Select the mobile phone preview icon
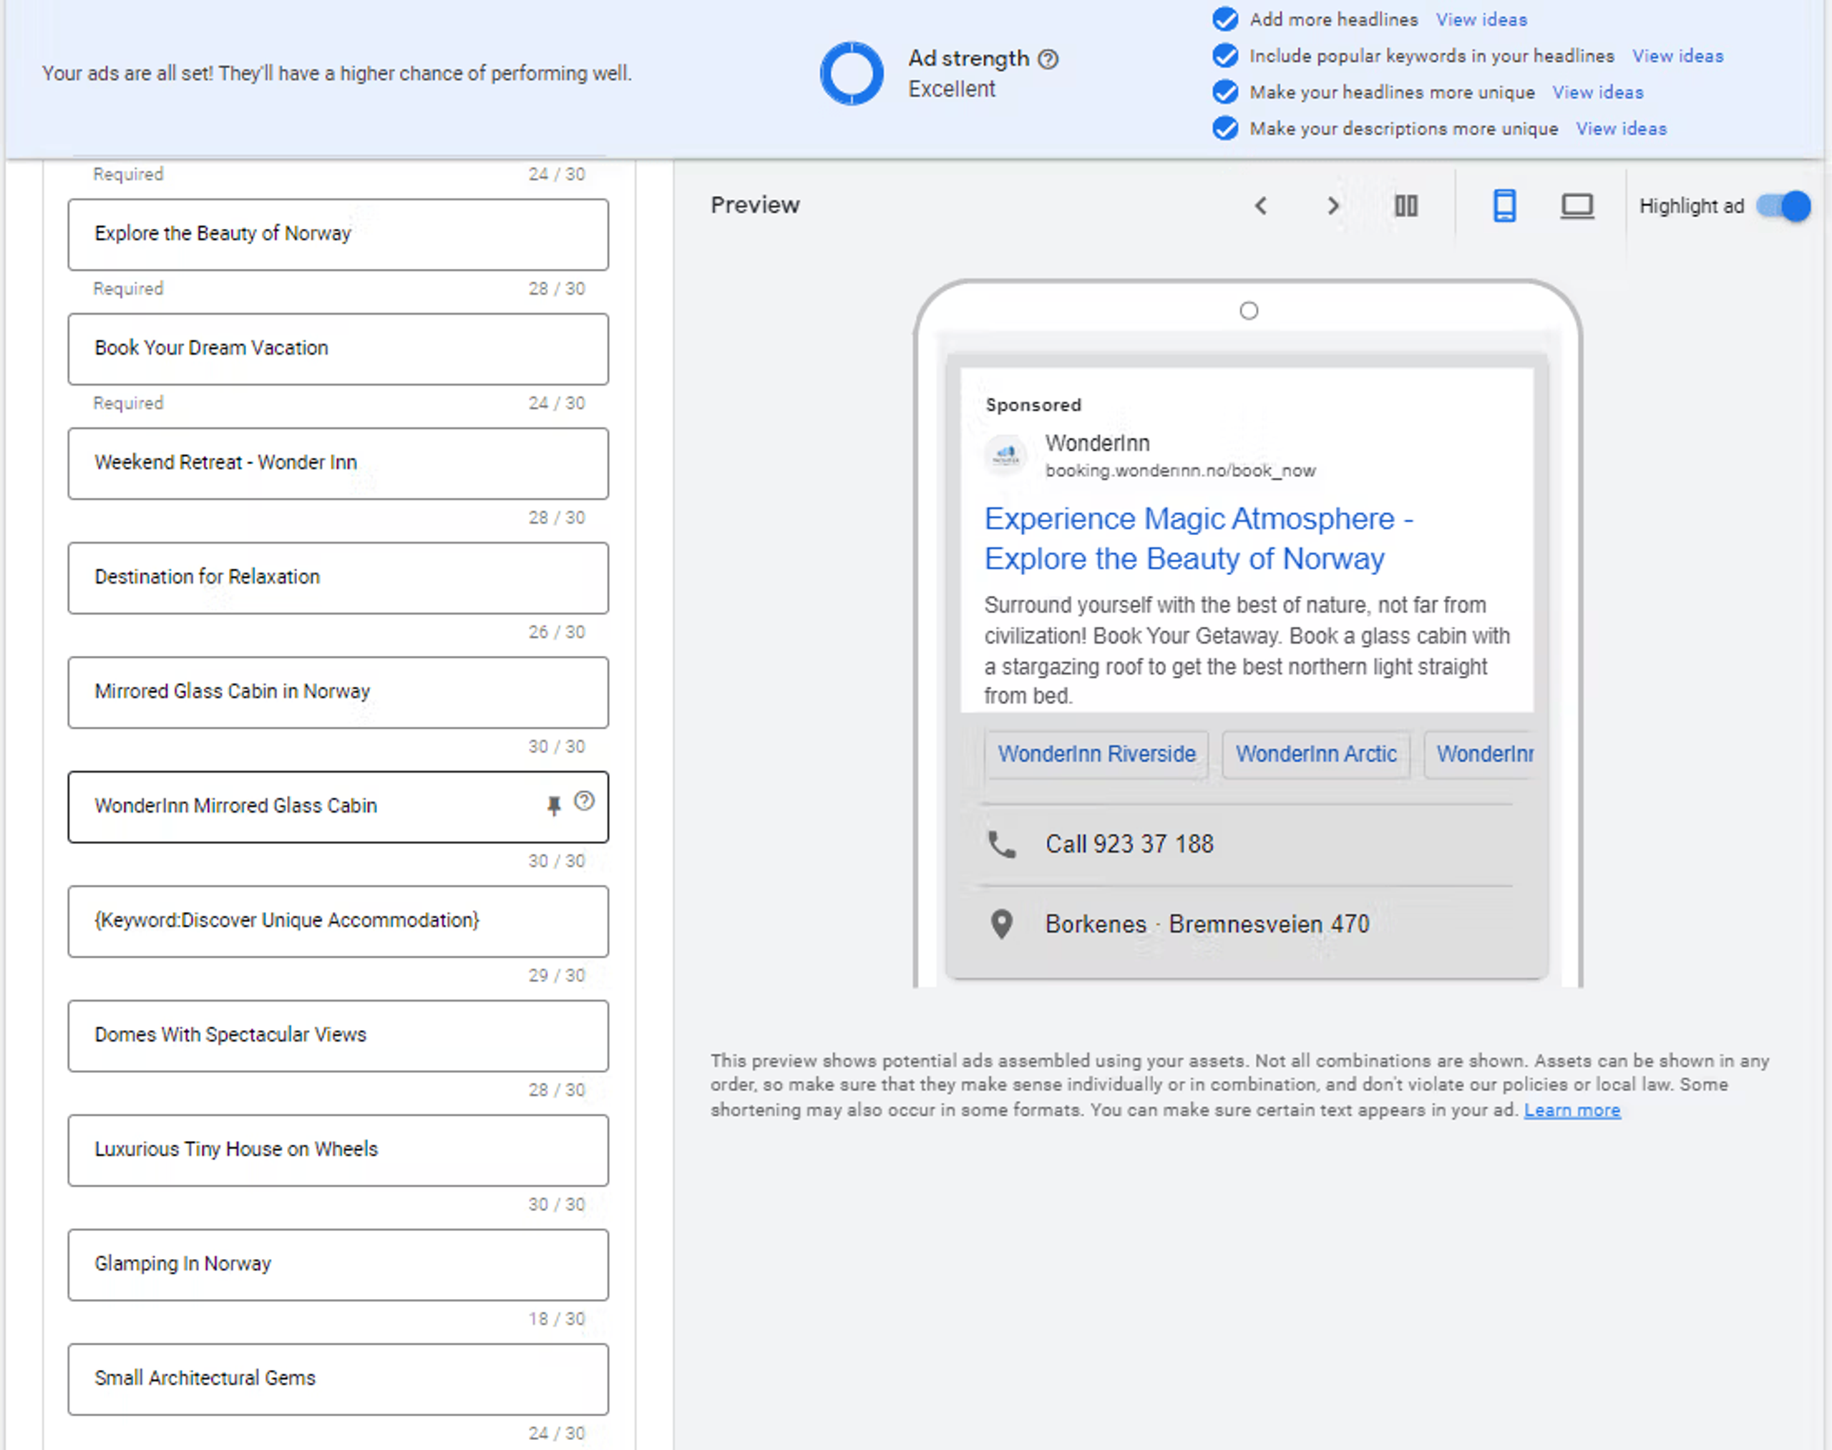1832x1450 pixels. point(1504,205)
